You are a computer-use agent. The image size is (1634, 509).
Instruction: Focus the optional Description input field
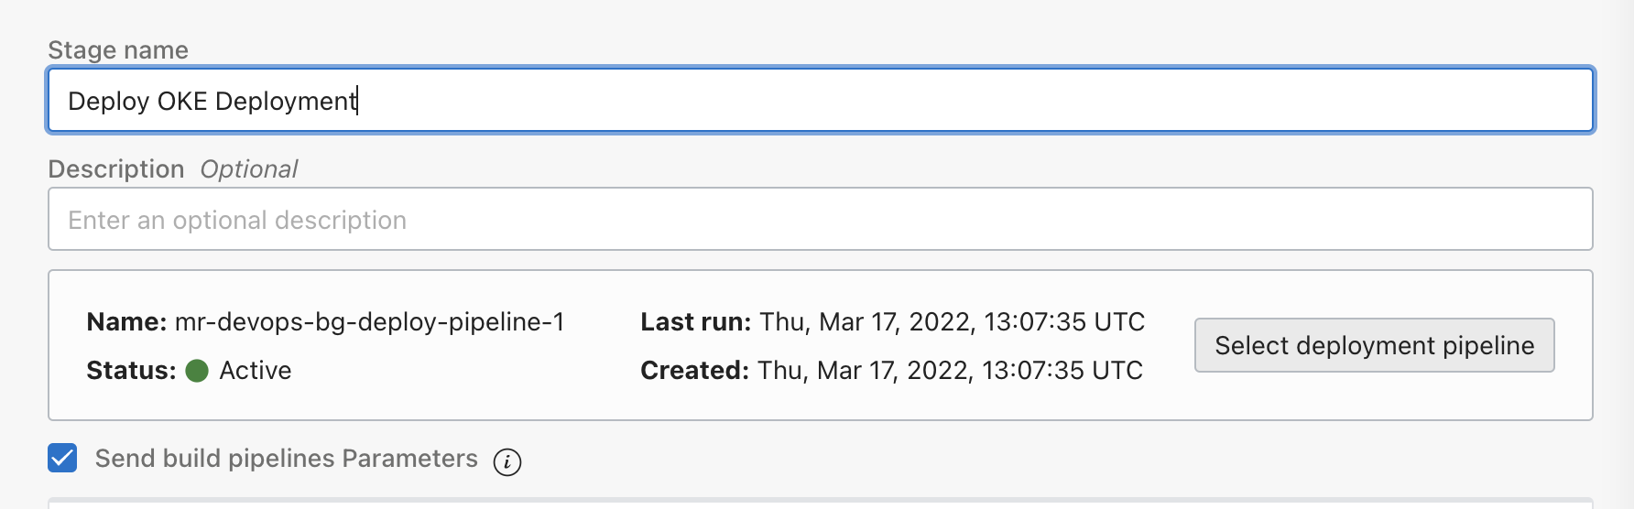(x=820, y=220)
